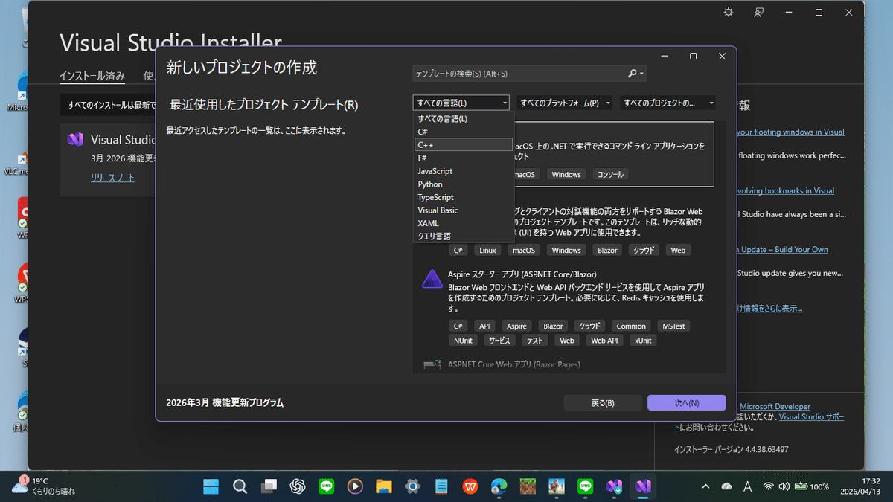Viewport: 893px width, 502px height.
Task: Click the ASP.NET Core Web アプリ template icon
Action: (x=433, y=364)
